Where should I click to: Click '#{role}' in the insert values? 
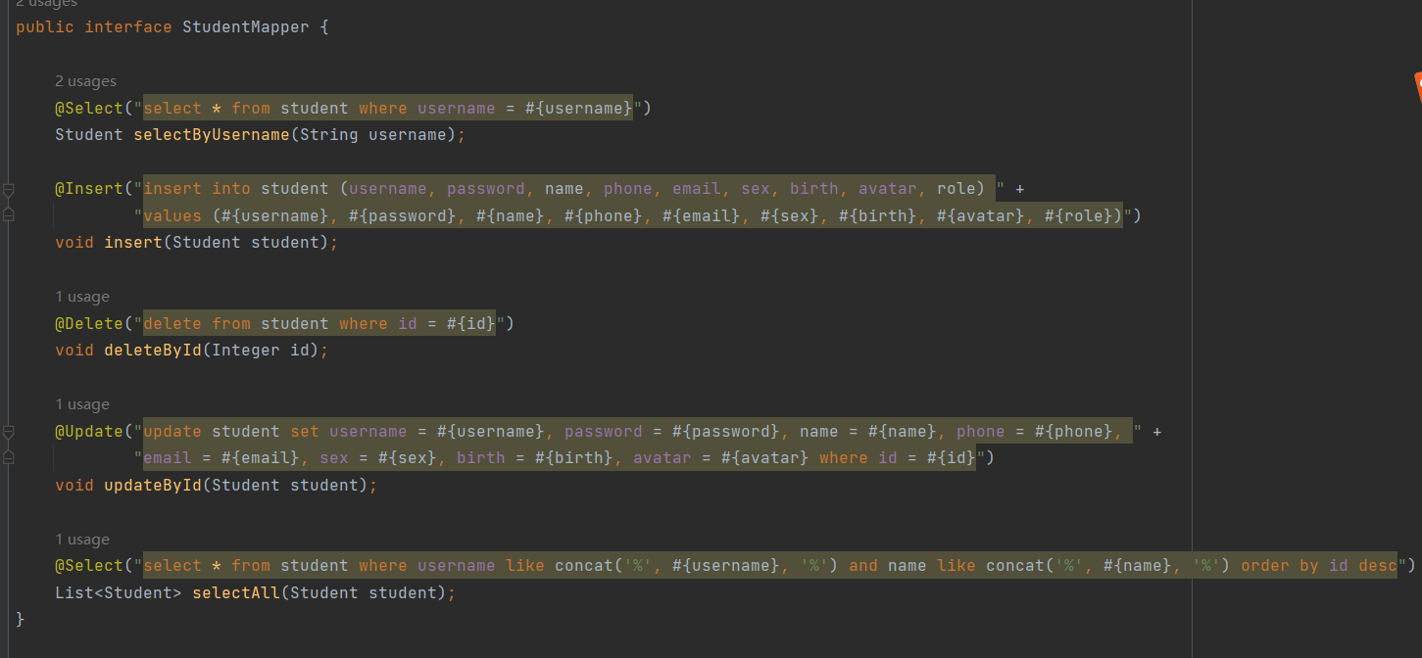tap(1079, 215)
